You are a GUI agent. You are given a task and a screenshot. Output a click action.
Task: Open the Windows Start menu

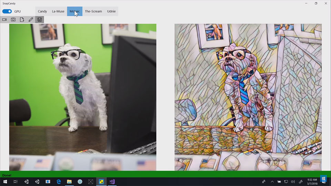point(5,182)
